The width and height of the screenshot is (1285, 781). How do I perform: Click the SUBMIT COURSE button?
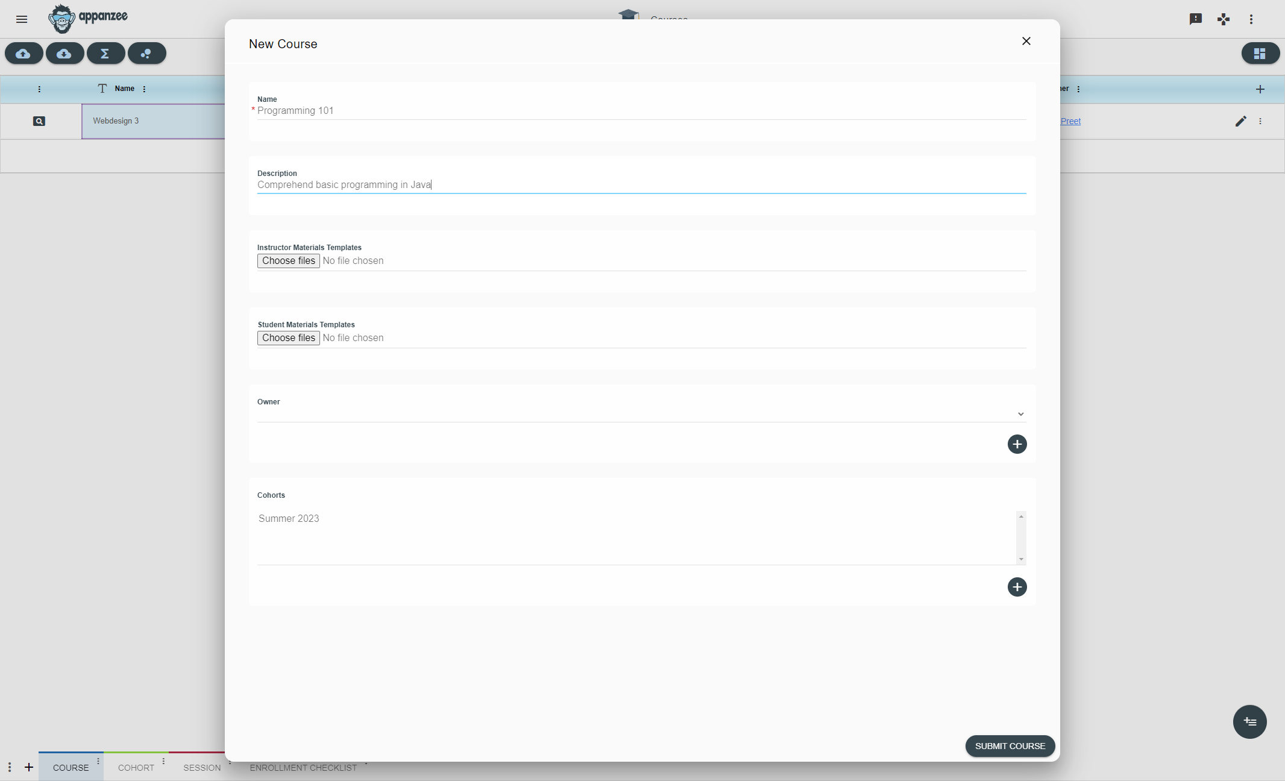point(1010,746)
